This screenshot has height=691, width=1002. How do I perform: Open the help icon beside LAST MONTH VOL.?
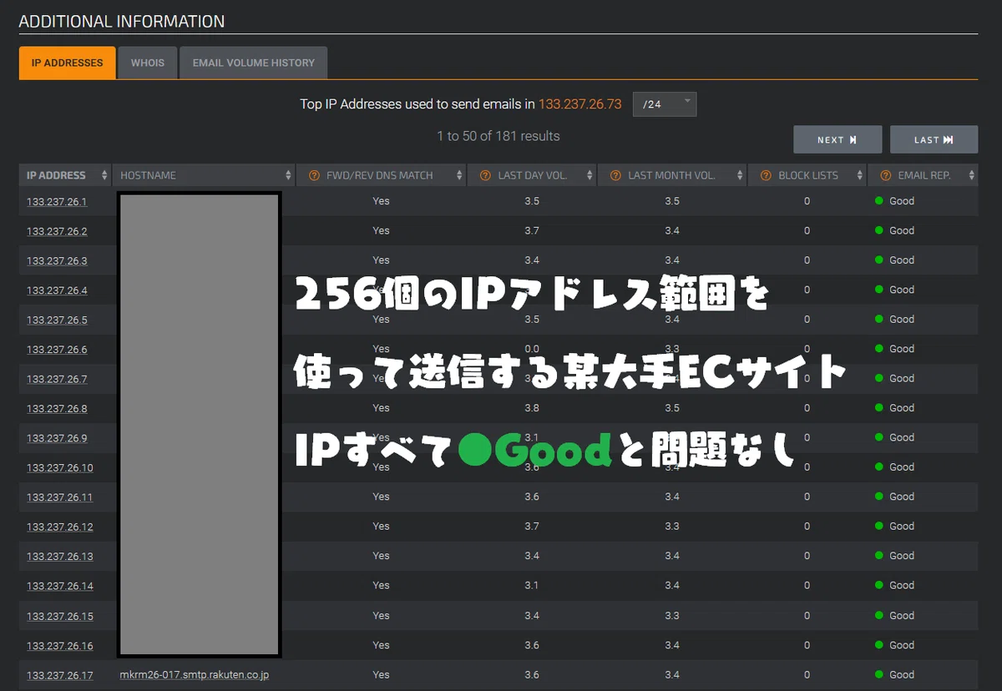point(615,175)
